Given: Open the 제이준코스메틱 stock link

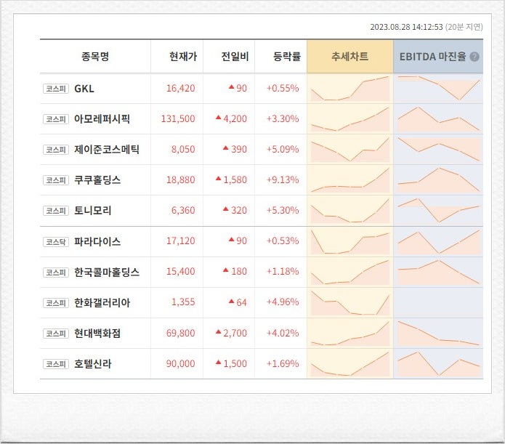Looking at the screenshot, I should tap(107, 150).
